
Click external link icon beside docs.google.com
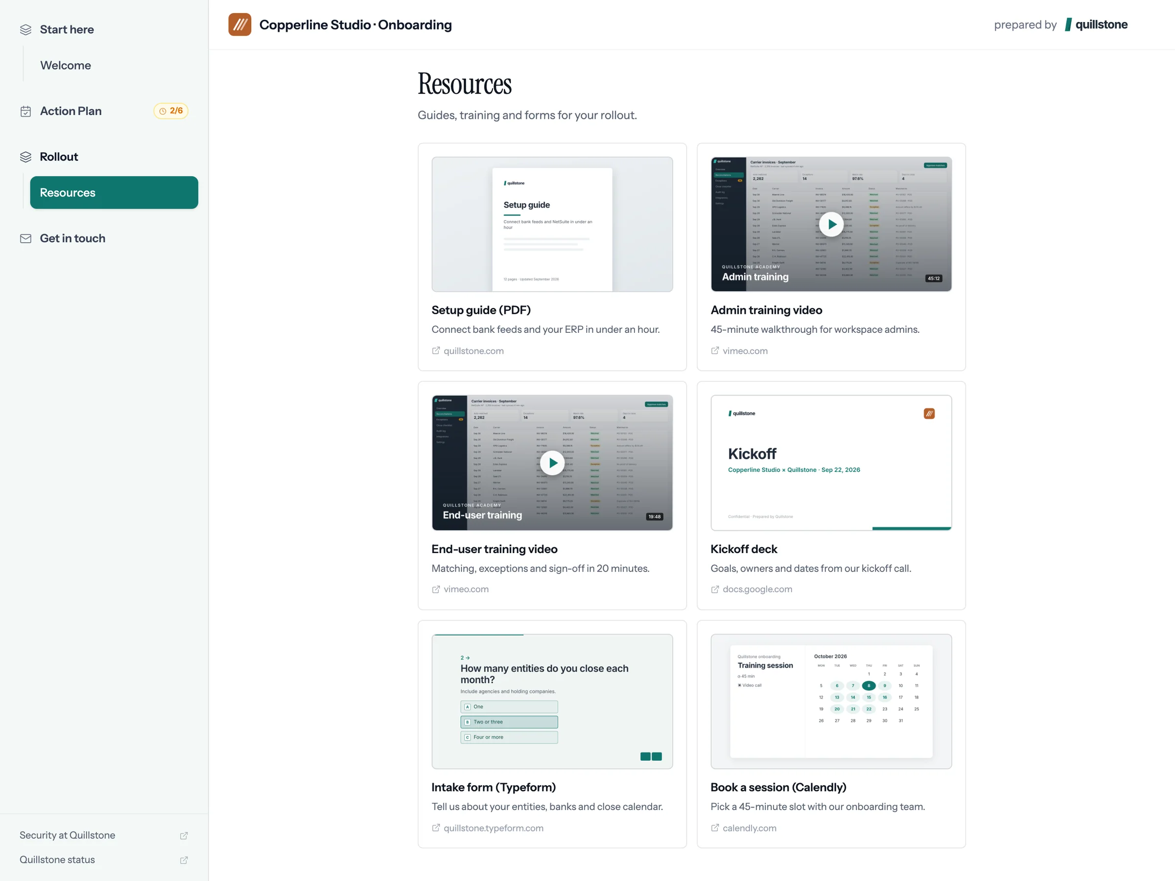pyautogui.click(x=715, y=589)
